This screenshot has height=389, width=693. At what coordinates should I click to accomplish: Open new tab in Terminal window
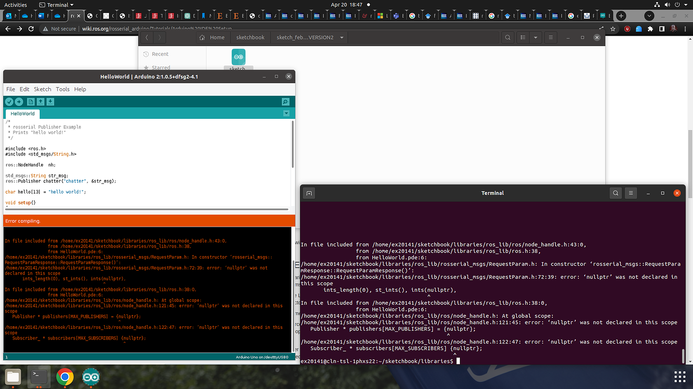[309, 193]
